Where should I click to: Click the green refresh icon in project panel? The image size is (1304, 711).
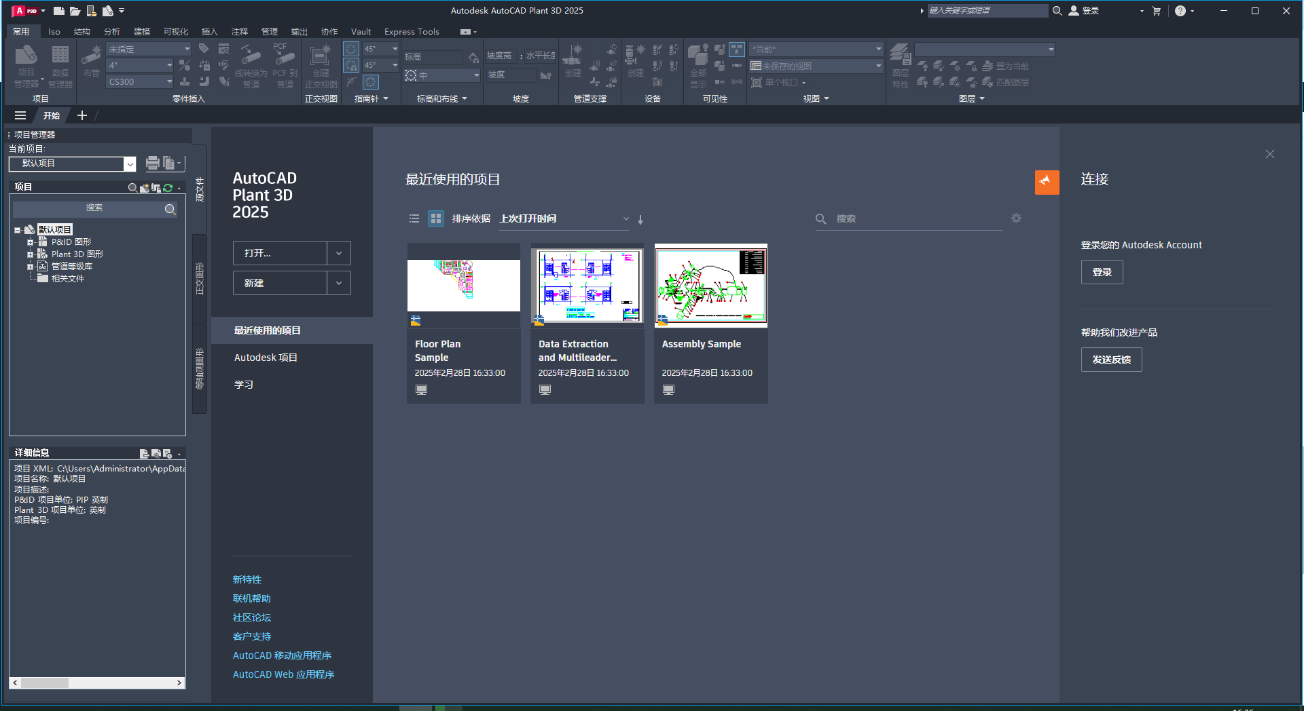click(168, 188)
